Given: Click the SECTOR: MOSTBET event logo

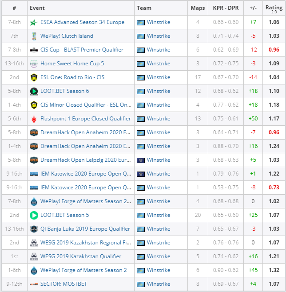Looking at the screenshot, I should pyautogui.click(x=34, y=284).
